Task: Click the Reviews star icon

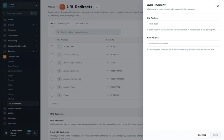Action: pos(5,51)
